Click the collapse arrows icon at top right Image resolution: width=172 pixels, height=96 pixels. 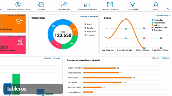[168, 9]
